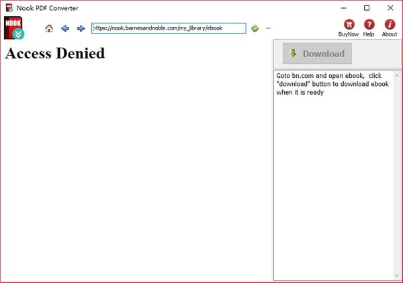Click the large NOOK logo
Screen dimensions: 403x283
pos(14,28)
